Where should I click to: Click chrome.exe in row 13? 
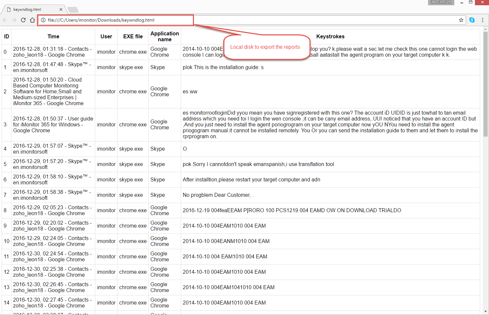click(133, 287)
